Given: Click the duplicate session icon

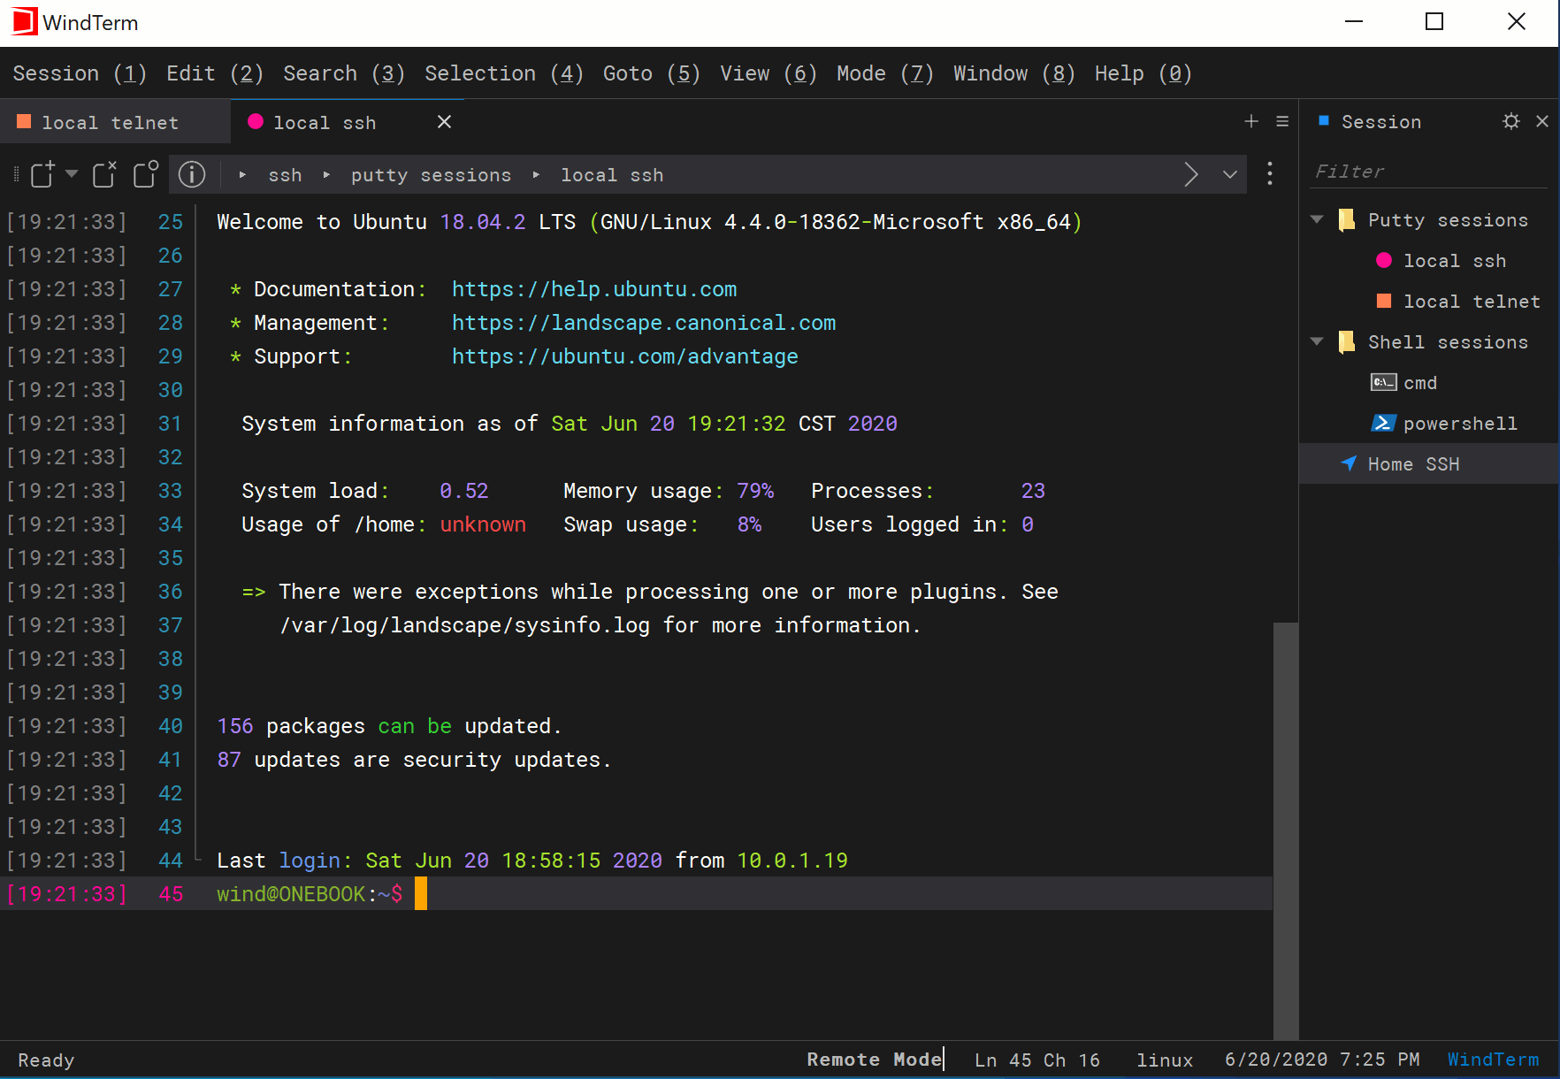Looking at the screenshot, I should tap(146, 174).
